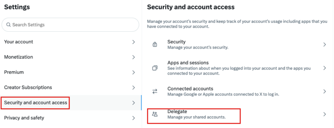Select Your account in settings menu
The height and width of the screenshot is (128, 334).
tap(19, 42)
